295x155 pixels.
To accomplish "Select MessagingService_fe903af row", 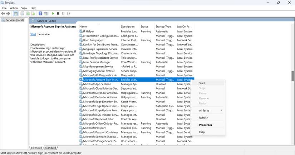I will click(x=136, y=71).
